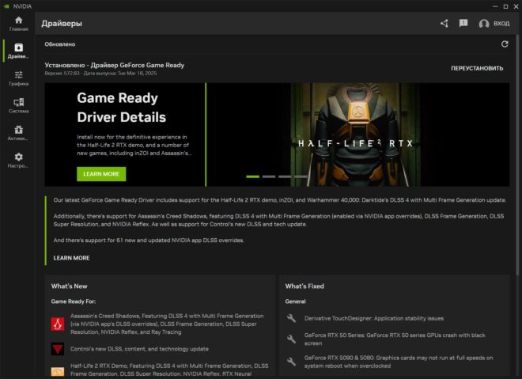Click Assassin's Creed Shadows game icon
The height and width of the screenshot is (379, 522).
pyautogui.click(x=58, y=324)
